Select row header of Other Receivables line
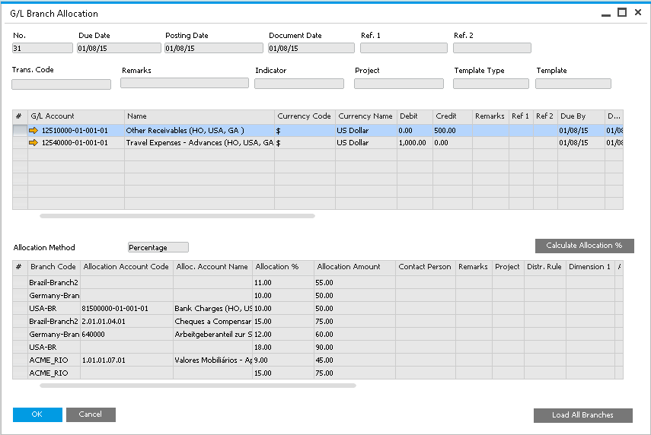Image resolution: width=651 pixels, height=435 pixels. [x=20, y=131]
